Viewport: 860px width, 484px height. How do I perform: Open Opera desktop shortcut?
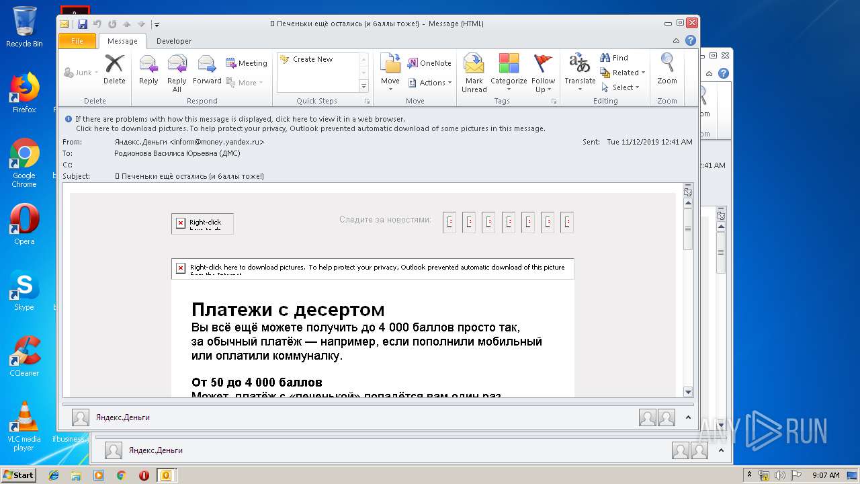point(24,225)
